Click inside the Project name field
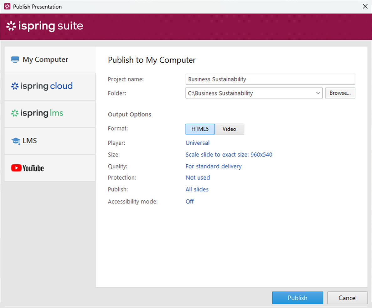This screenshot has width=372, height=308. [x=270, y=79]
